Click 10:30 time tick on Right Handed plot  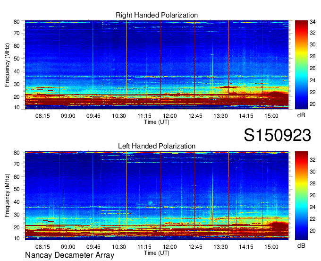tap(119, 116)
